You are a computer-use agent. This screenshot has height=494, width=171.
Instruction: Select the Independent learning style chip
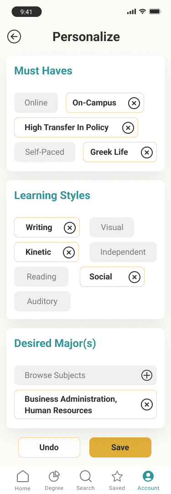[x=123, y=252]
